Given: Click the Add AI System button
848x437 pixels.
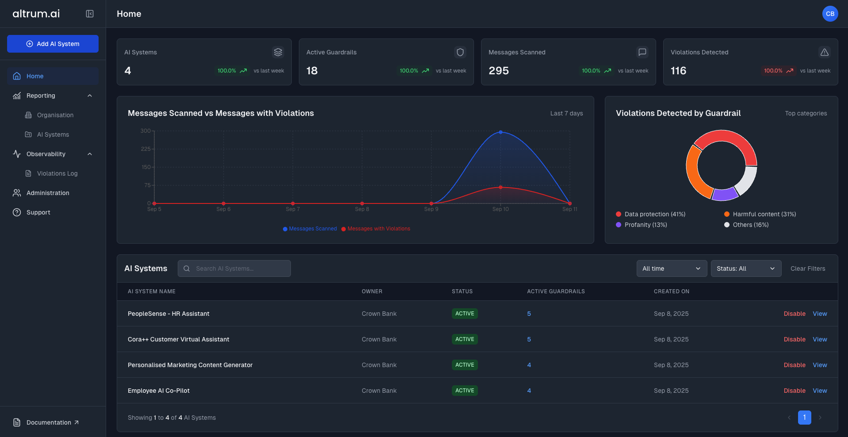Looking at the screenshot, I should pos(53,44).
